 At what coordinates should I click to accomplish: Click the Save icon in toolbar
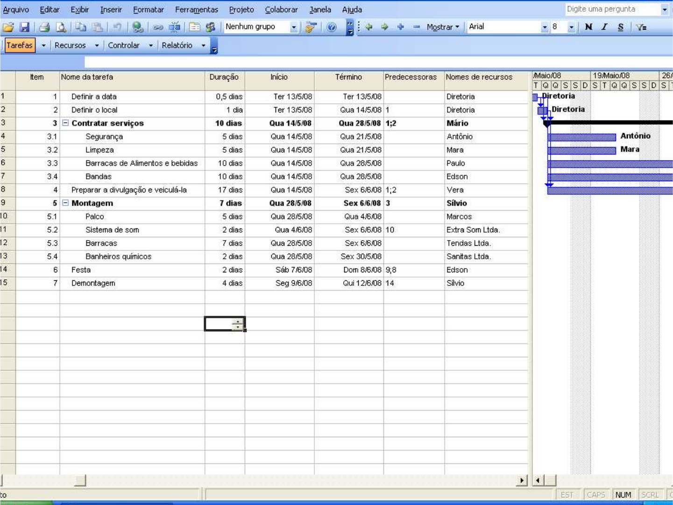point(24,27)
